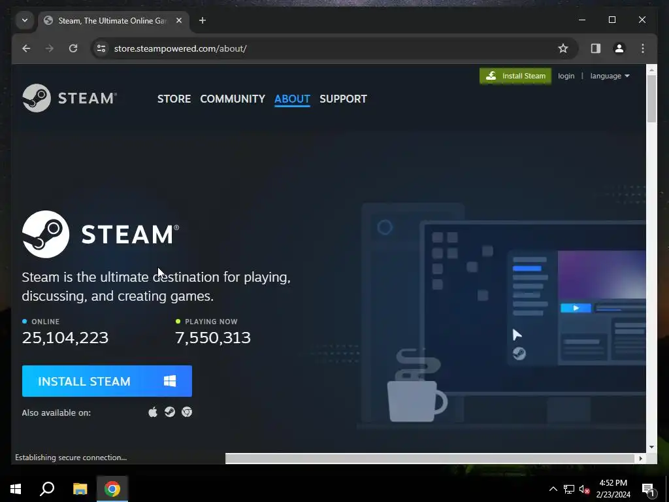The width and height of the screenshot is (669, 502).
Task: Open the STORE menu
Action: [174, 99]
